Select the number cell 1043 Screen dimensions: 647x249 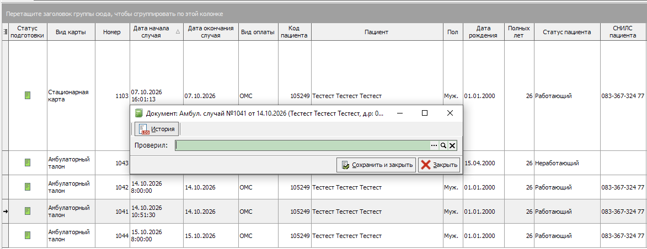coord(112,163)
